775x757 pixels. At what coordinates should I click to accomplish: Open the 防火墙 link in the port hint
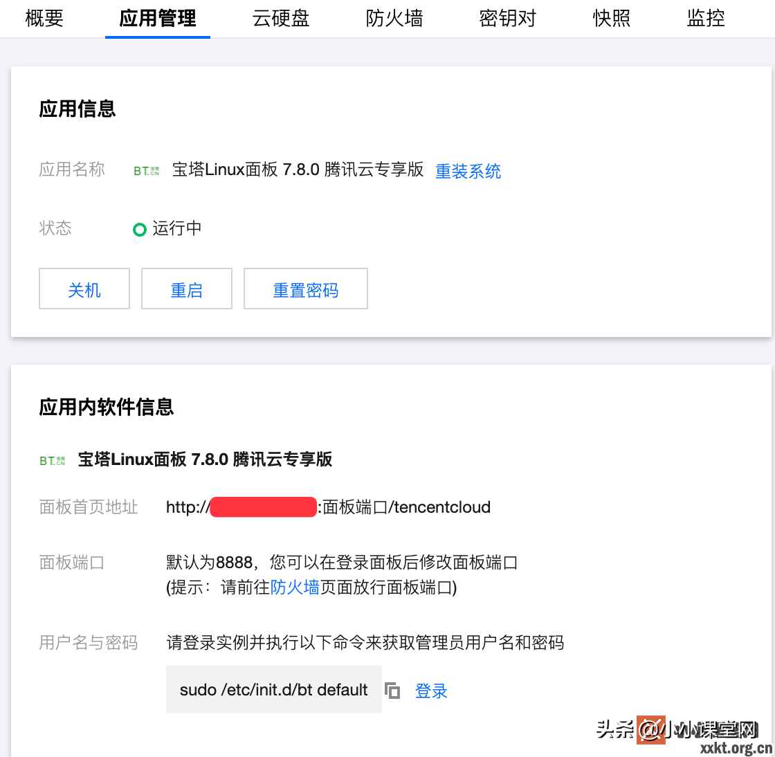[295, 587]
